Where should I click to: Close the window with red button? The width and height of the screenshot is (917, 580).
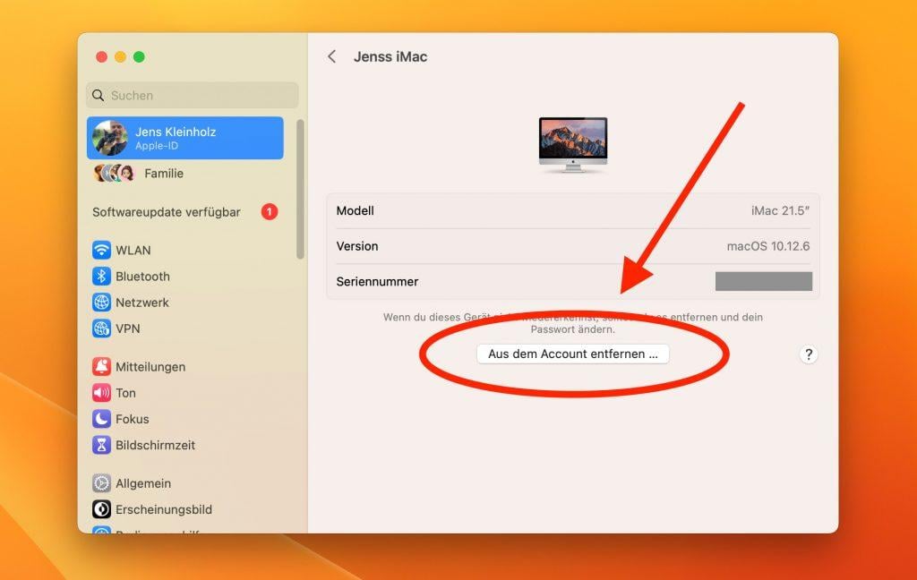click(x=101, y=56)
